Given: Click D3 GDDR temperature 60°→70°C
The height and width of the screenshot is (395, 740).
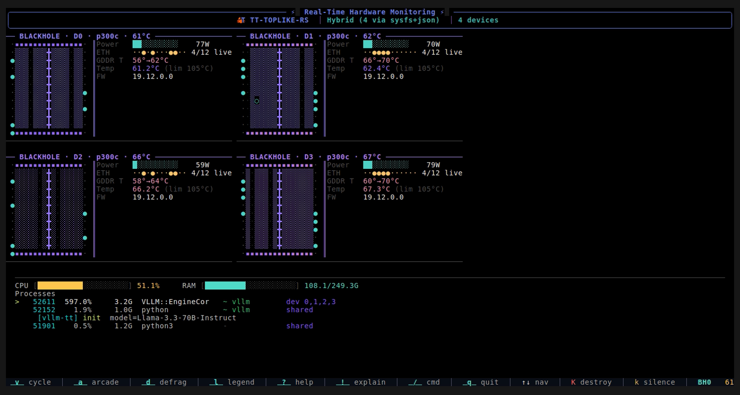Looking at the screenshot, I should point(381,181).
